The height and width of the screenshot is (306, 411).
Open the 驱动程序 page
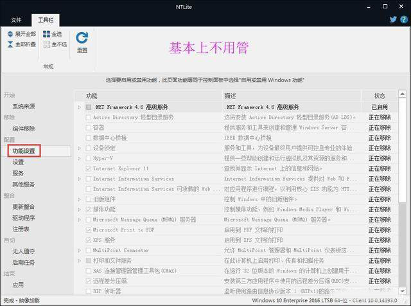point(24,218)
